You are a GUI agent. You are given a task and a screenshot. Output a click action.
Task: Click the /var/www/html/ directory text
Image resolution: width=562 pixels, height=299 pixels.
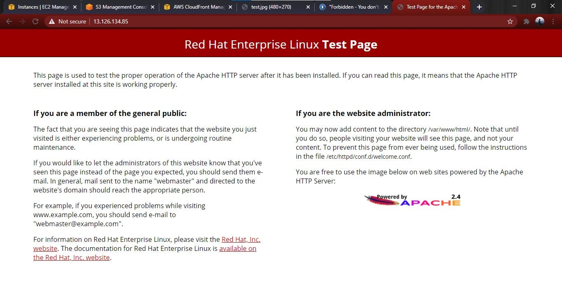[449, 130]
